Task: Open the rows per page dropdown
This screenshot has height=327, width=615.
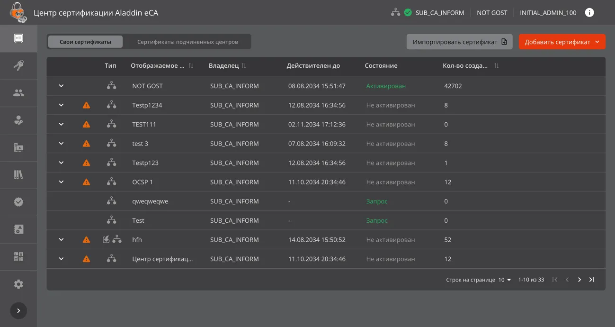Action: 505,280
